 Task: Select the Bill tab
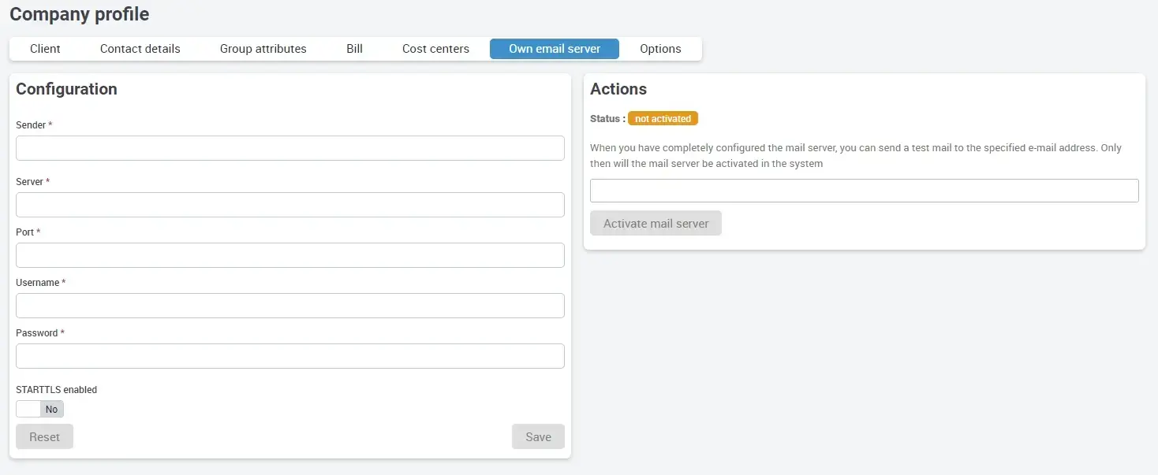click(354, 49)
